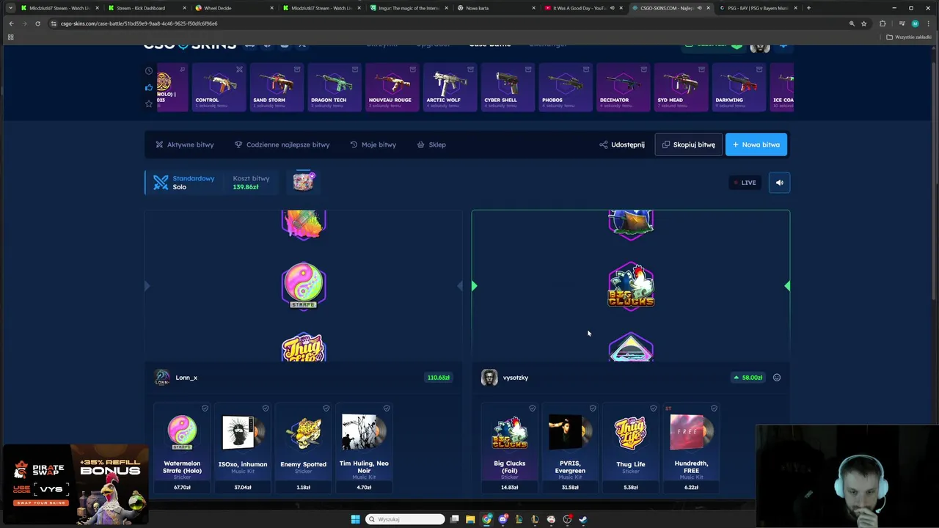Click the PirateSwap refill bonus banner
939x528 pixels.
coord(75,485)
